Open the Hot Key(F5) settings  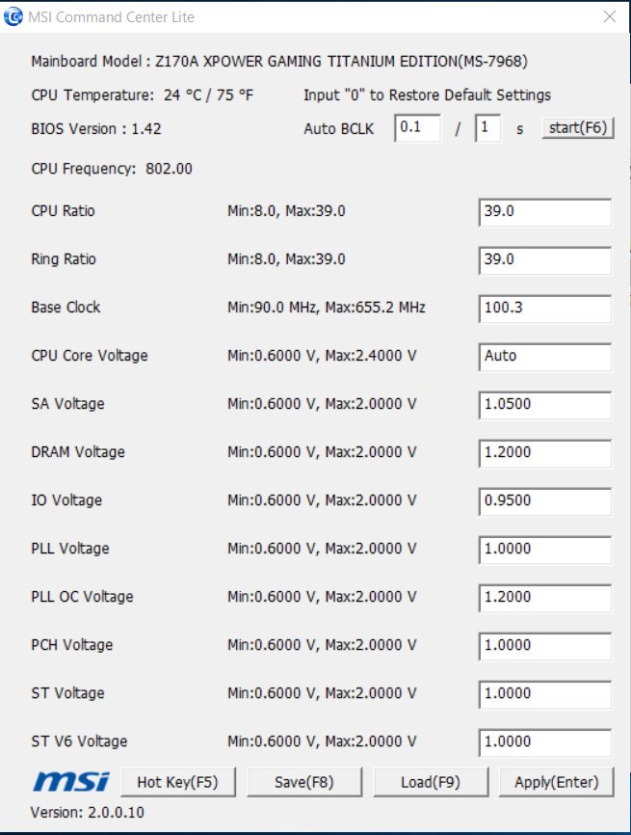(177, 782)
